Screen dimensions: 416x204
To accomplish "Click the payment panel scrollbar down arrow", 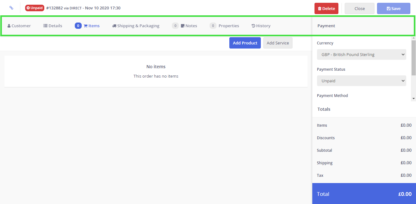I will point(413,99).
